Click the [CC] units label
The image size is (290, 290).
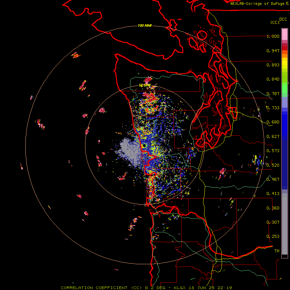coord(275,22)
